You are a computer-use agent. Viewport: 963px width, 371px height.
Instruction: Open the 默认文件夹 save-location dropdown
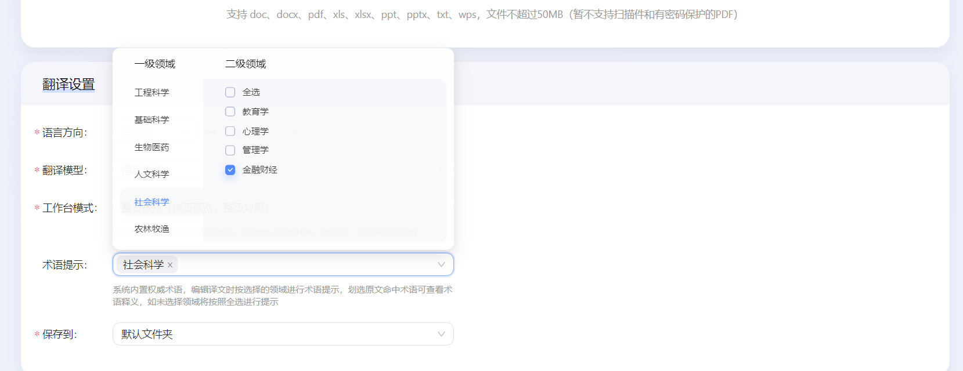point(283,334)
